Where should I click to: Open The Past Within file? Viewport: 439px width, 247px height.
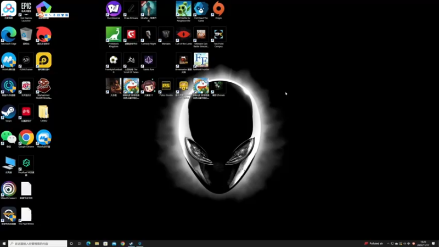coord(26,216)
